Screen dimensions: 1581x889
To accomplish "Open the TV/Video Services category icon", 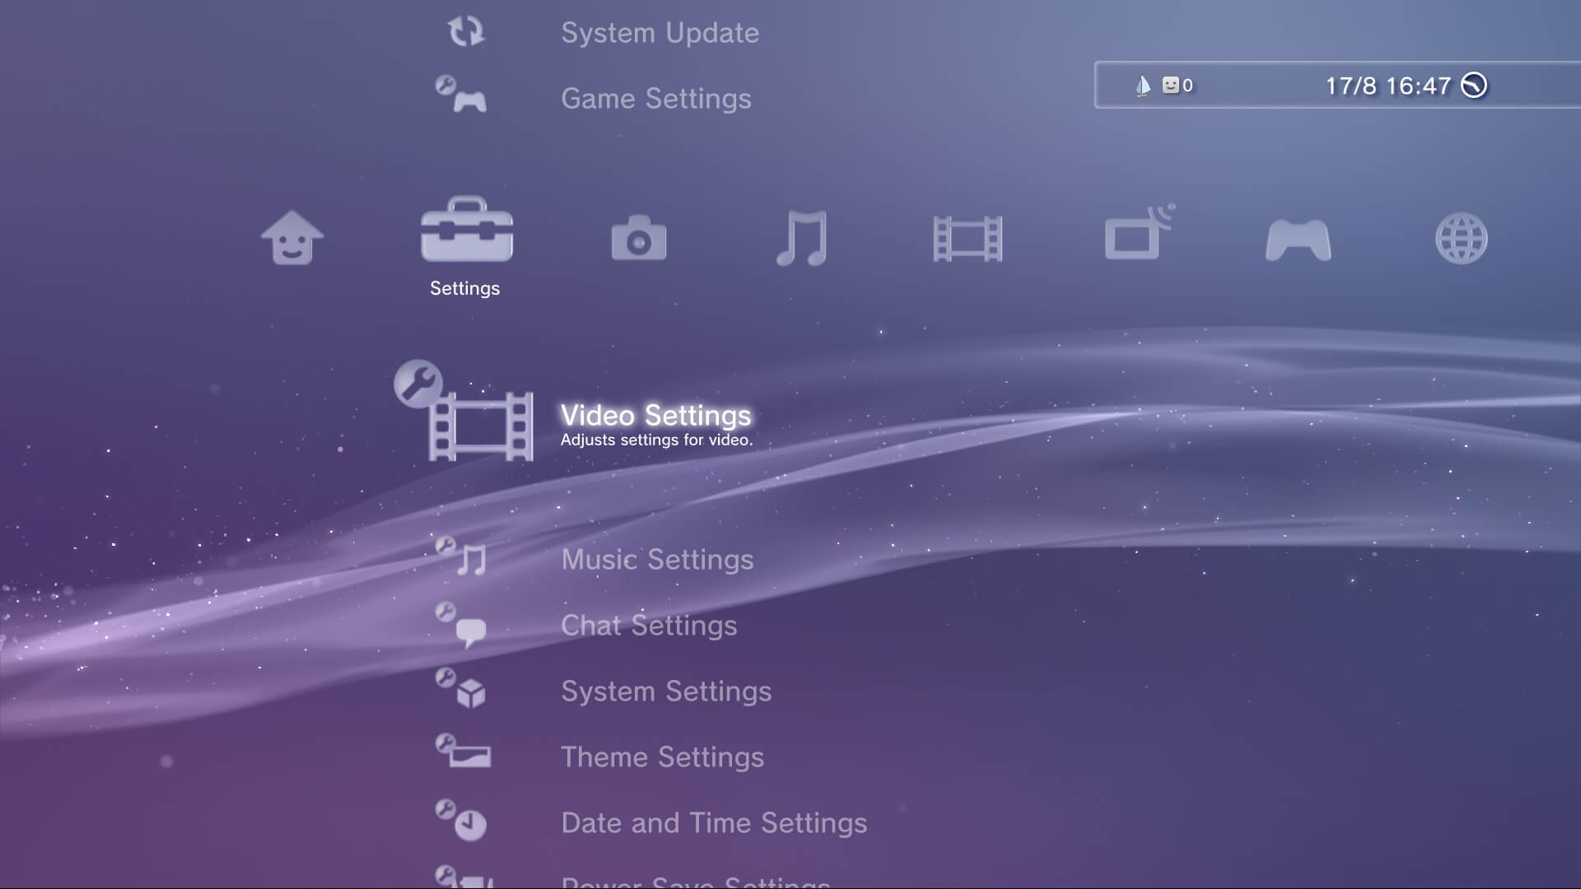I will pos(1140,232).
